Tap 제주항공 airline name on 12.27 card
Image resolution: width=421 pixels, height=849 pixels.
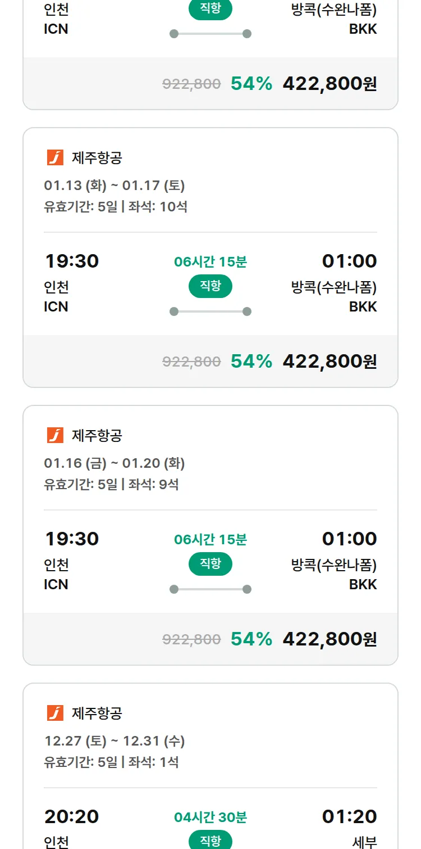(x=97, y=713)
